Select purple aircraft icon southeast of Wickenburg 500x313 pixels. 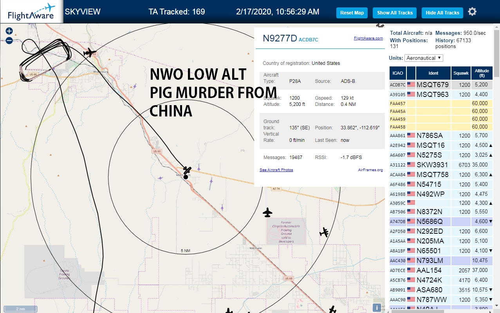135,86
